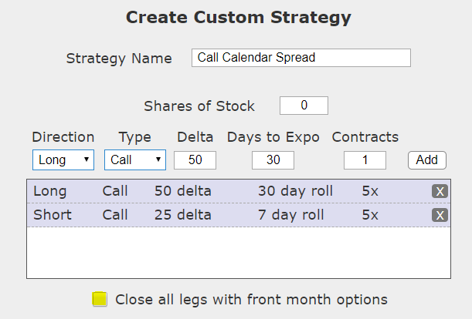Click the Contracts input showing 1
The height and width of the screenshot is (319, 472).
[365, 159]
